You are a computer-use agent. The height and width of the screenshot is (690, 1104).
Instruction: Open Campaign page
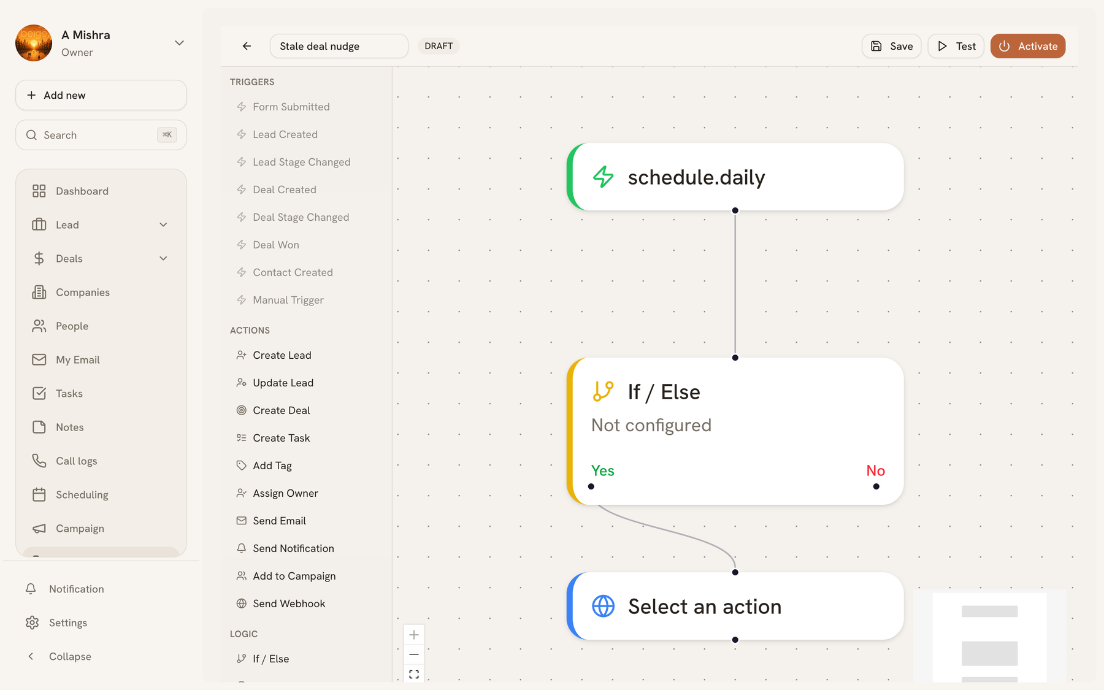coord(101,528)
